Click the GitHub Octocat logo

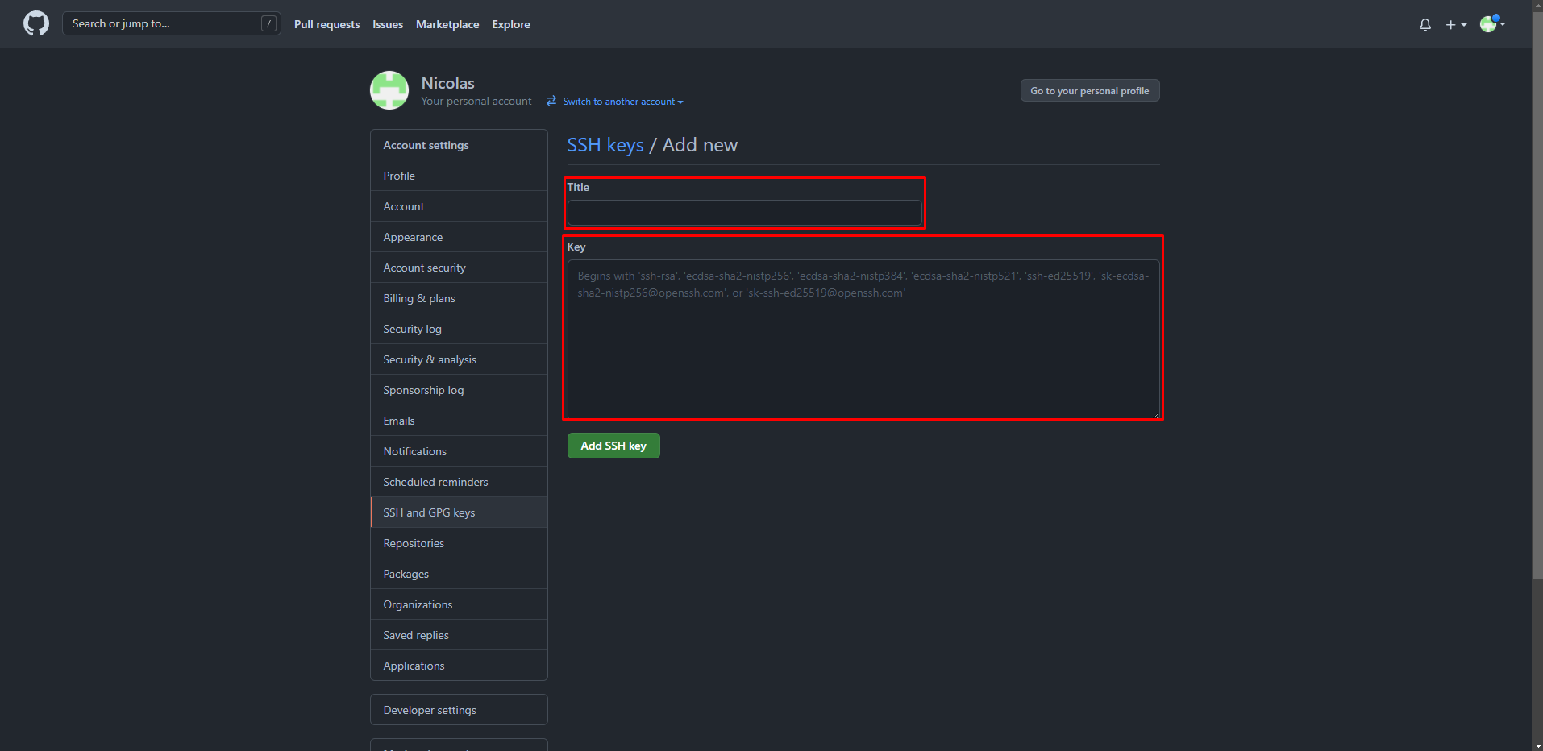(36, 24)
